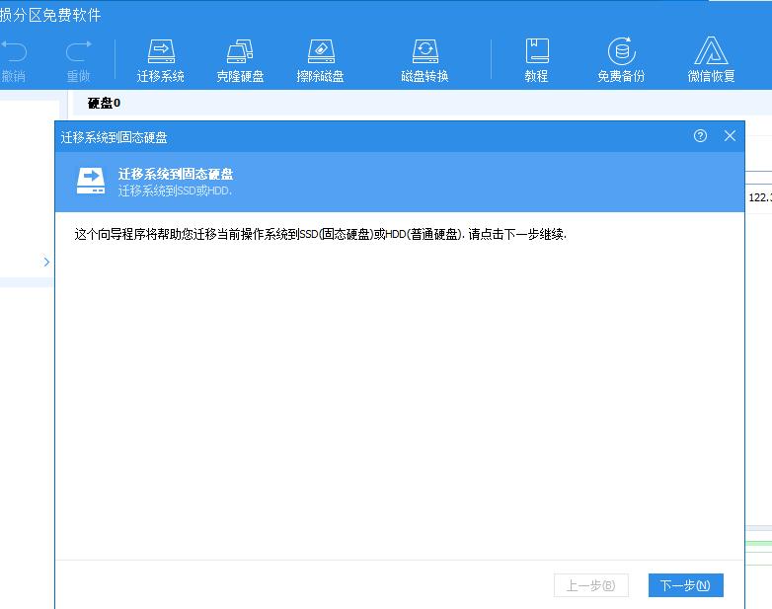Close the migrate system dialog
Screen dimensions: 772x609
730,136
